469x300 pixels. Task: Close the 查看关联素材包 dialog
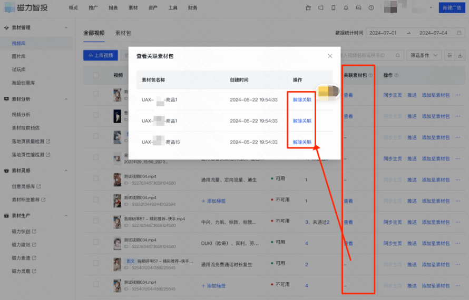330,56
